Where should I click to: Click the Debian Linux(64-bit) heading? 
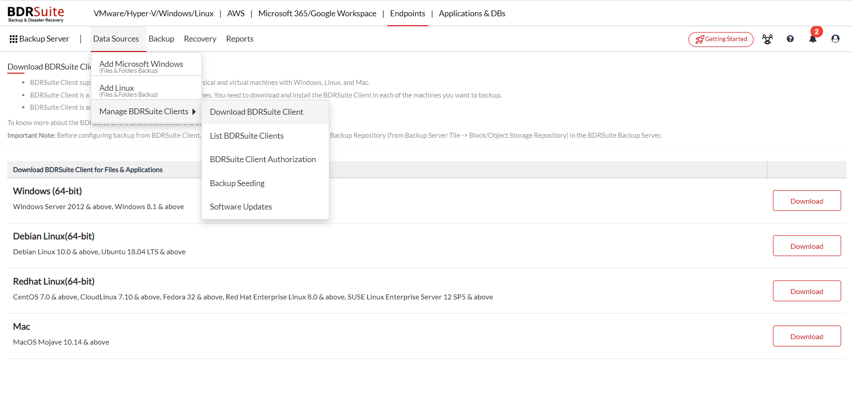(x=54, y=236)
